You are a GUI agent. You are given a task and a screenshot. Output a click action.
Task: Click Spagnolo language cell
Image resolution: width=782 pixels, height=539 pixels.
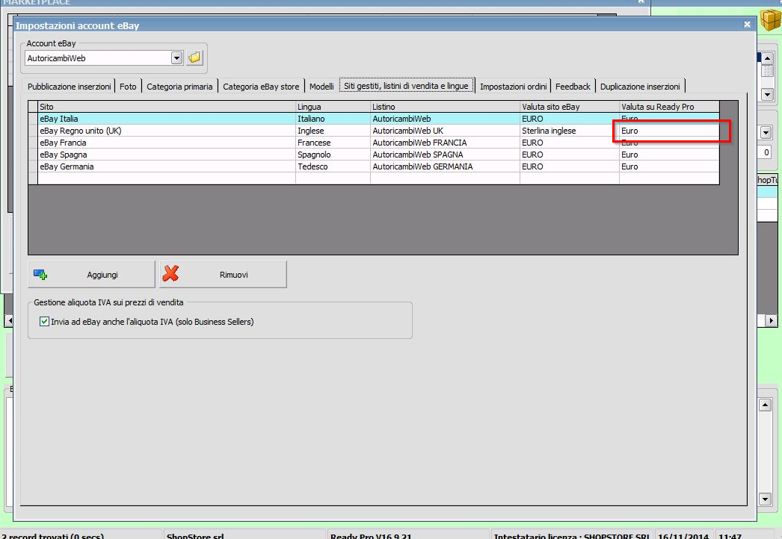(333, 155)
